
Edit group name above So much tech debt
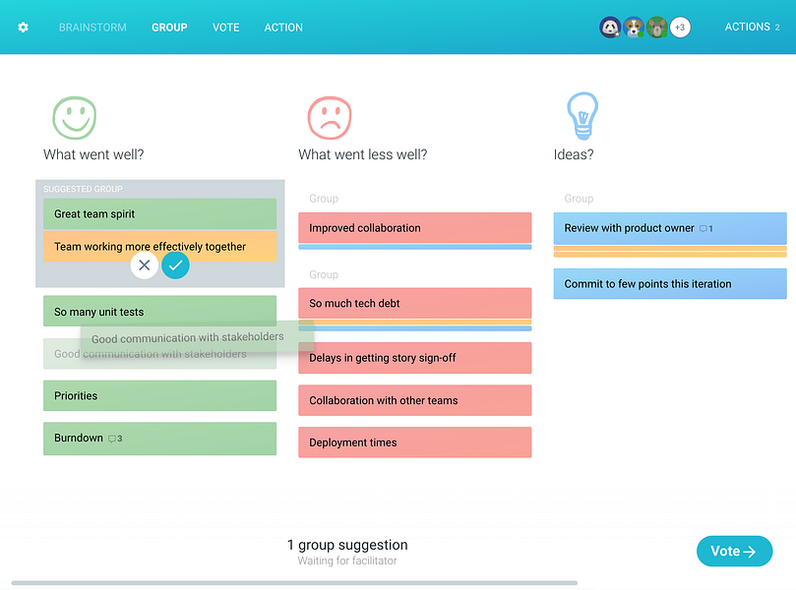tap(324, 274)
